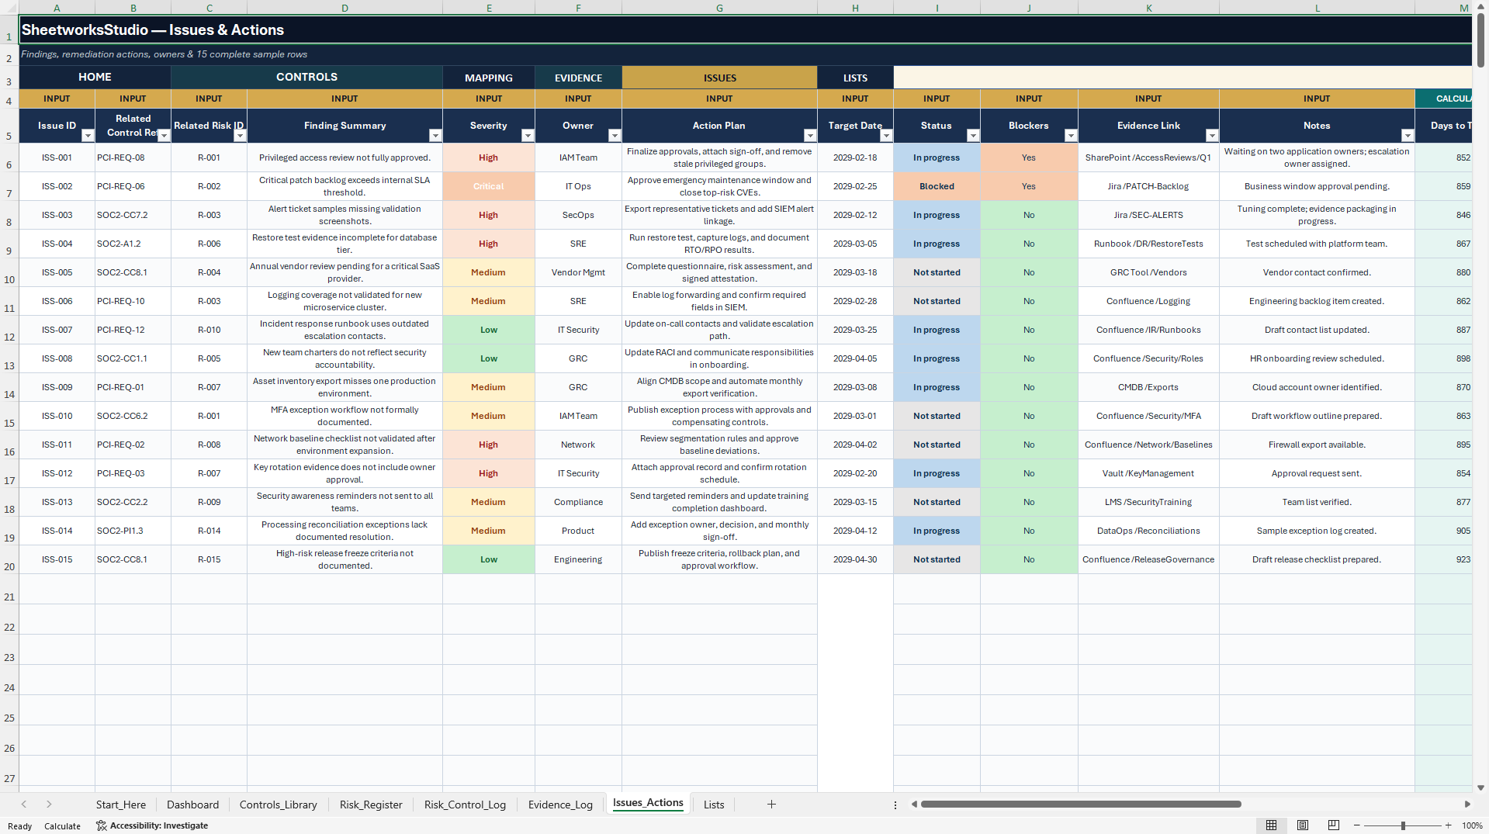Select the Critical severity cell for ISS-002
The height and width of the screenshot is (834, 1489).
[489, 186]
